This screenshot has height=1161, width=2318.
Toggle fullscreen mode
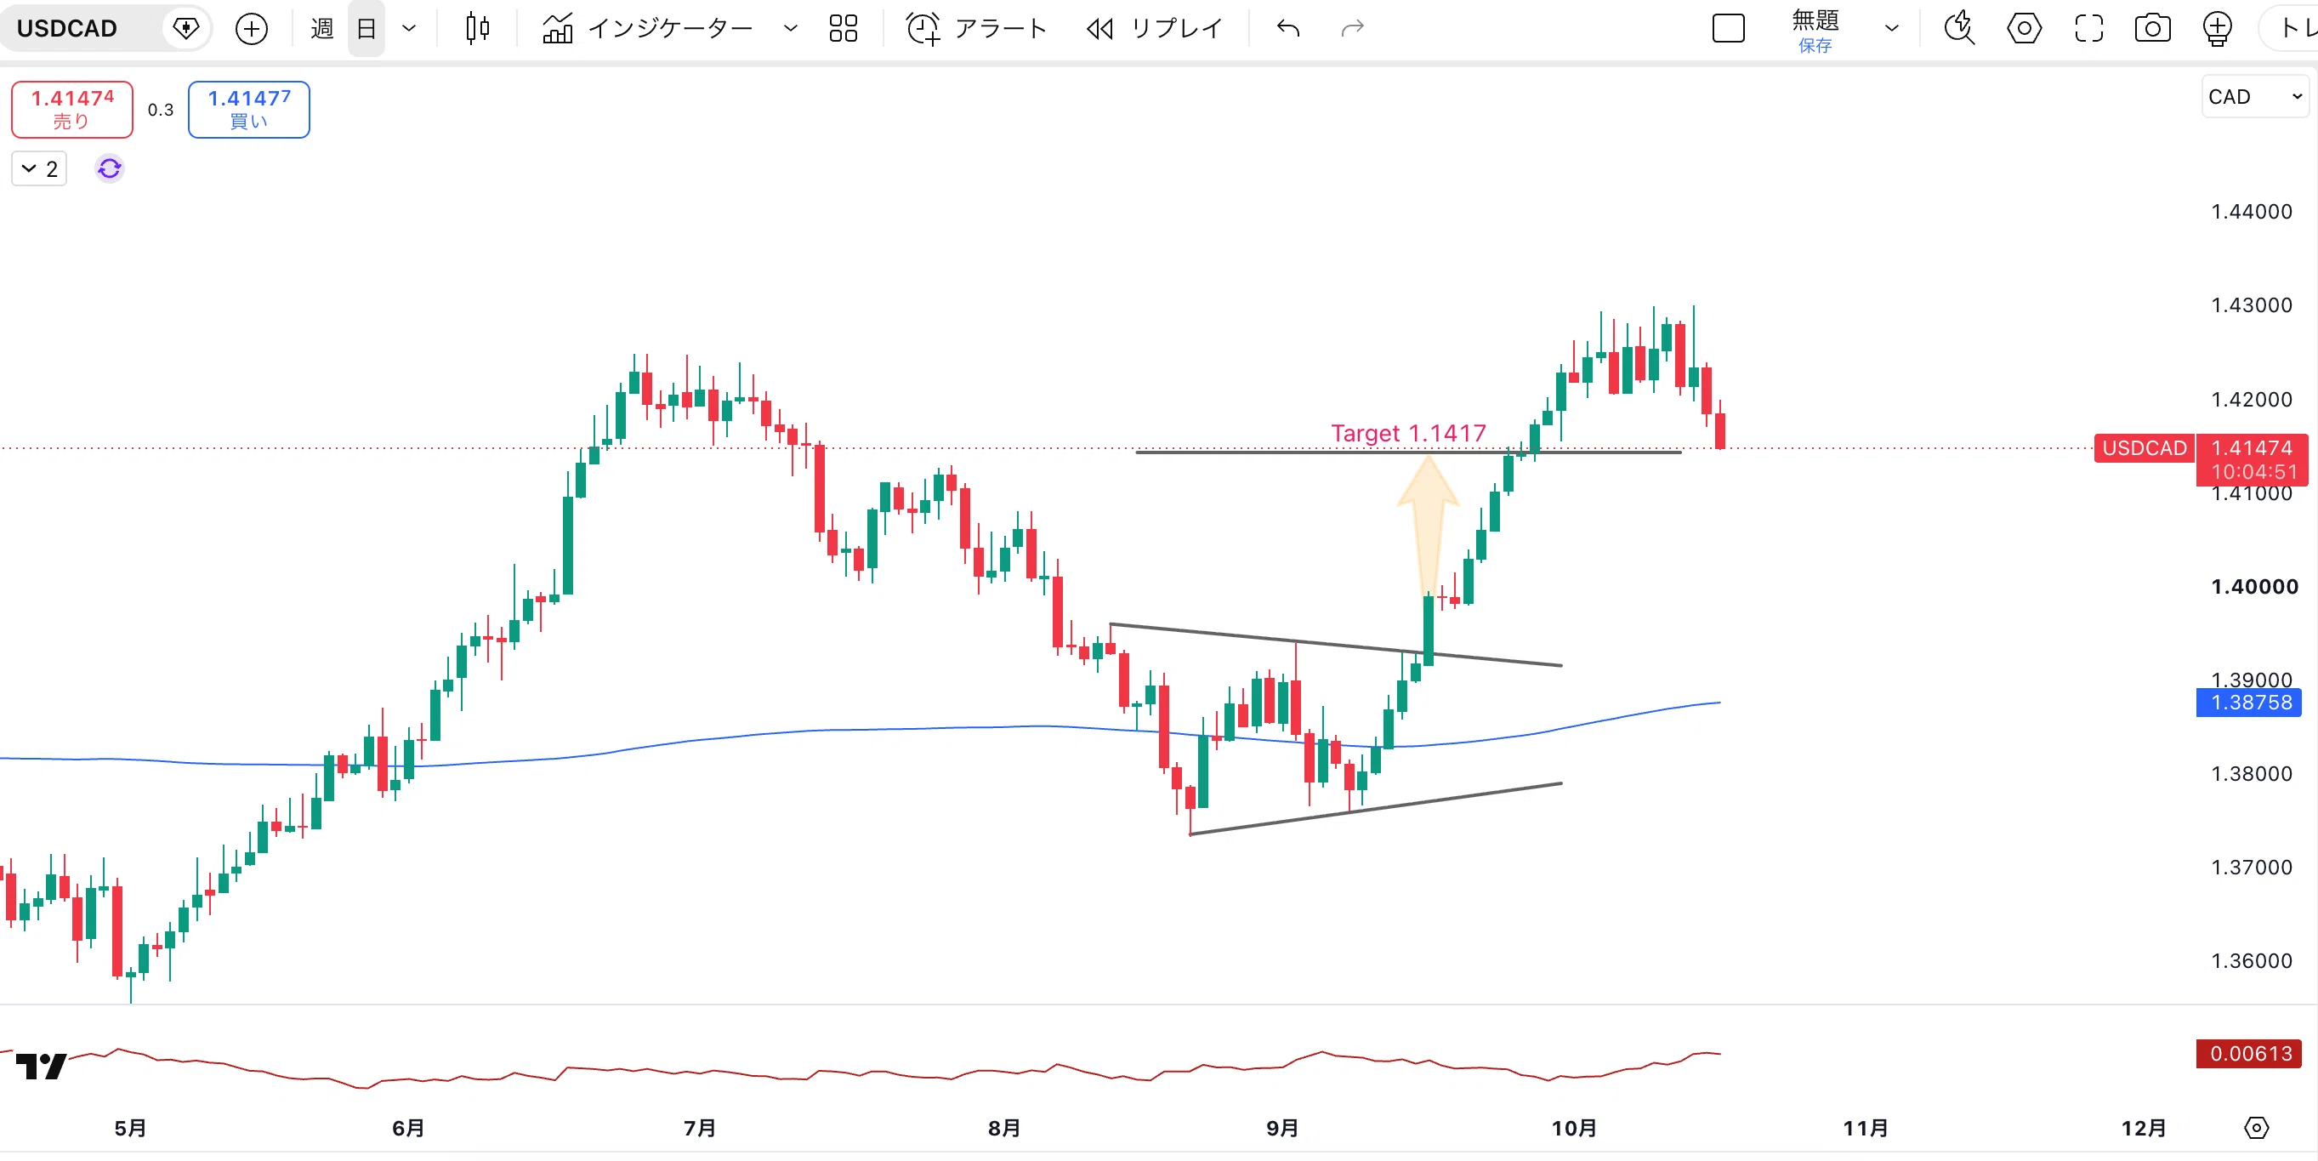2088,29
